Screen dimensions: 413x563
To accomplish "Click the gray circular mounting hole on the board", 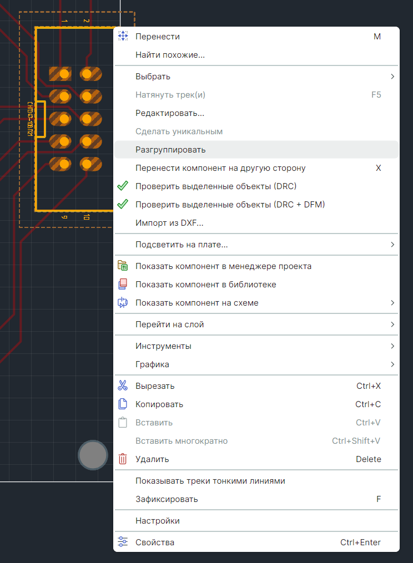I will (93, 455).
